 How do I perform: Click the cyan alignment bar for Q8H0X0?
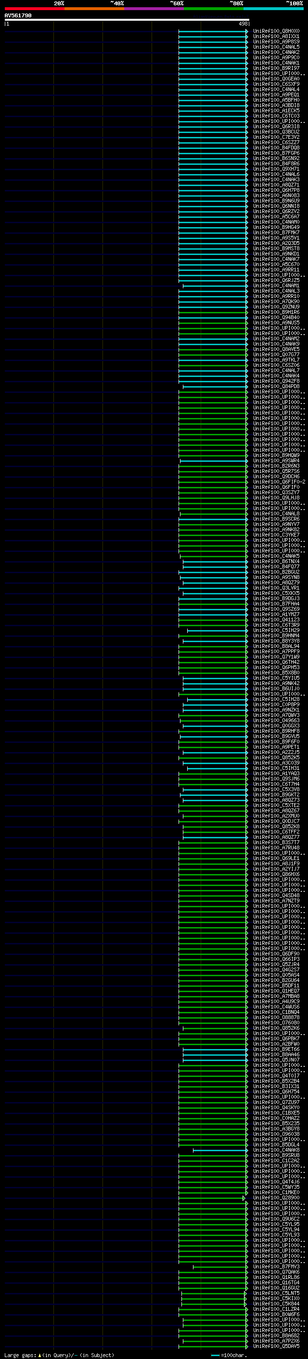point(213,31)
